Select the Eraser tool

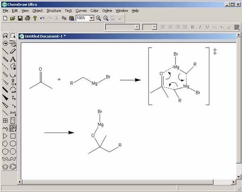[x=13, y=51]
